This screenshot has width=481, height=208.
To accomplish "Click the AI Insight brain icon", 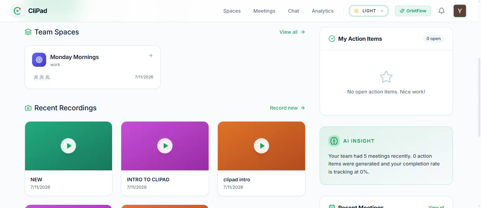I will point(334,141).
